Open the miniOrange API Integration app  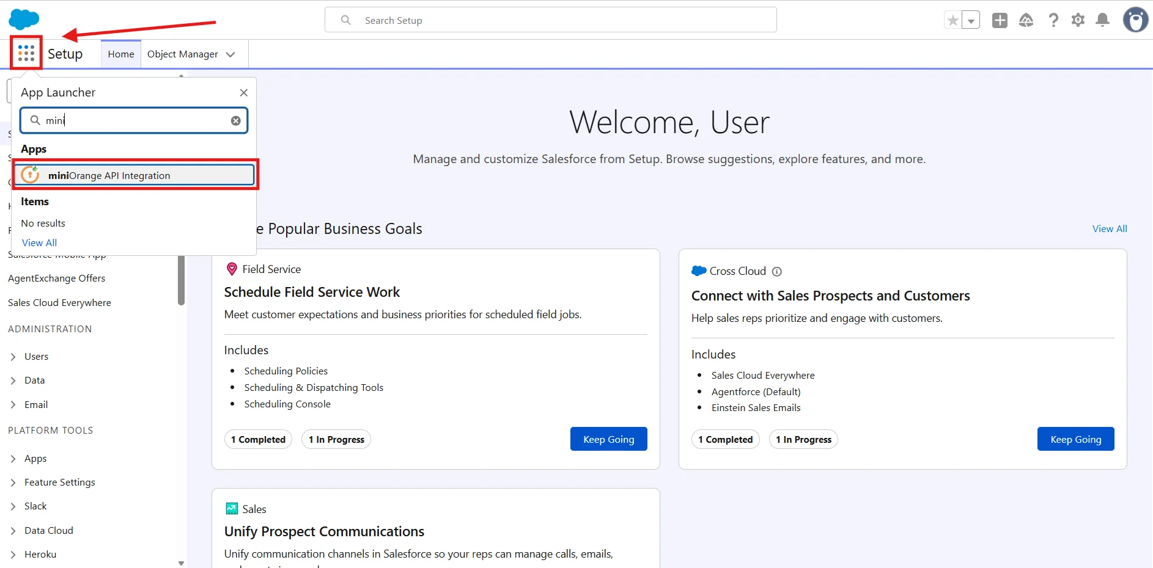pos(134,175)
